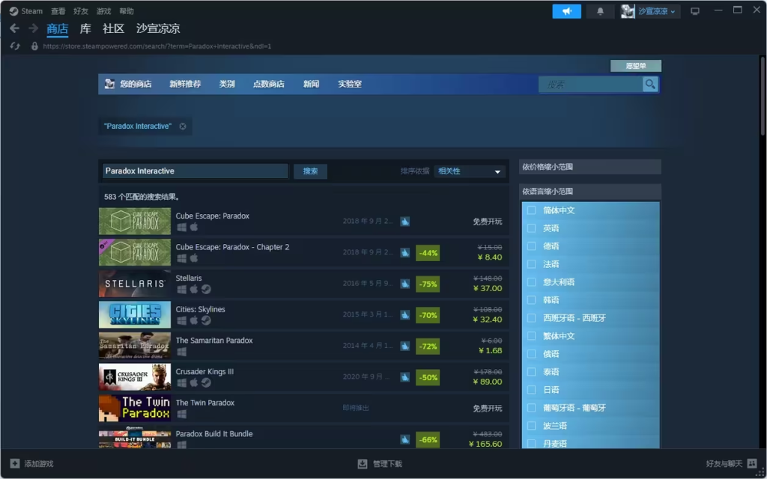Image resolution: width=767 pixels, height=479 pixels.
Task: Click the Steam logo menu icon
Action: click(x=13, y=10)
